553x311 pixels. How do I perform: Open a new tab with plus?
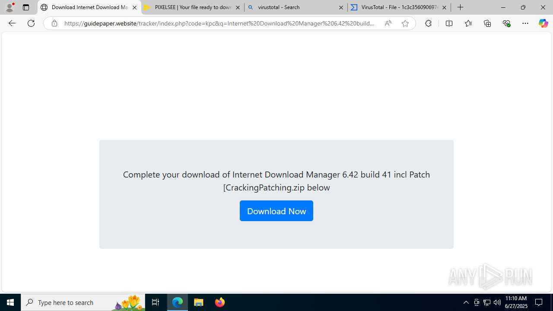pos(461,7)
